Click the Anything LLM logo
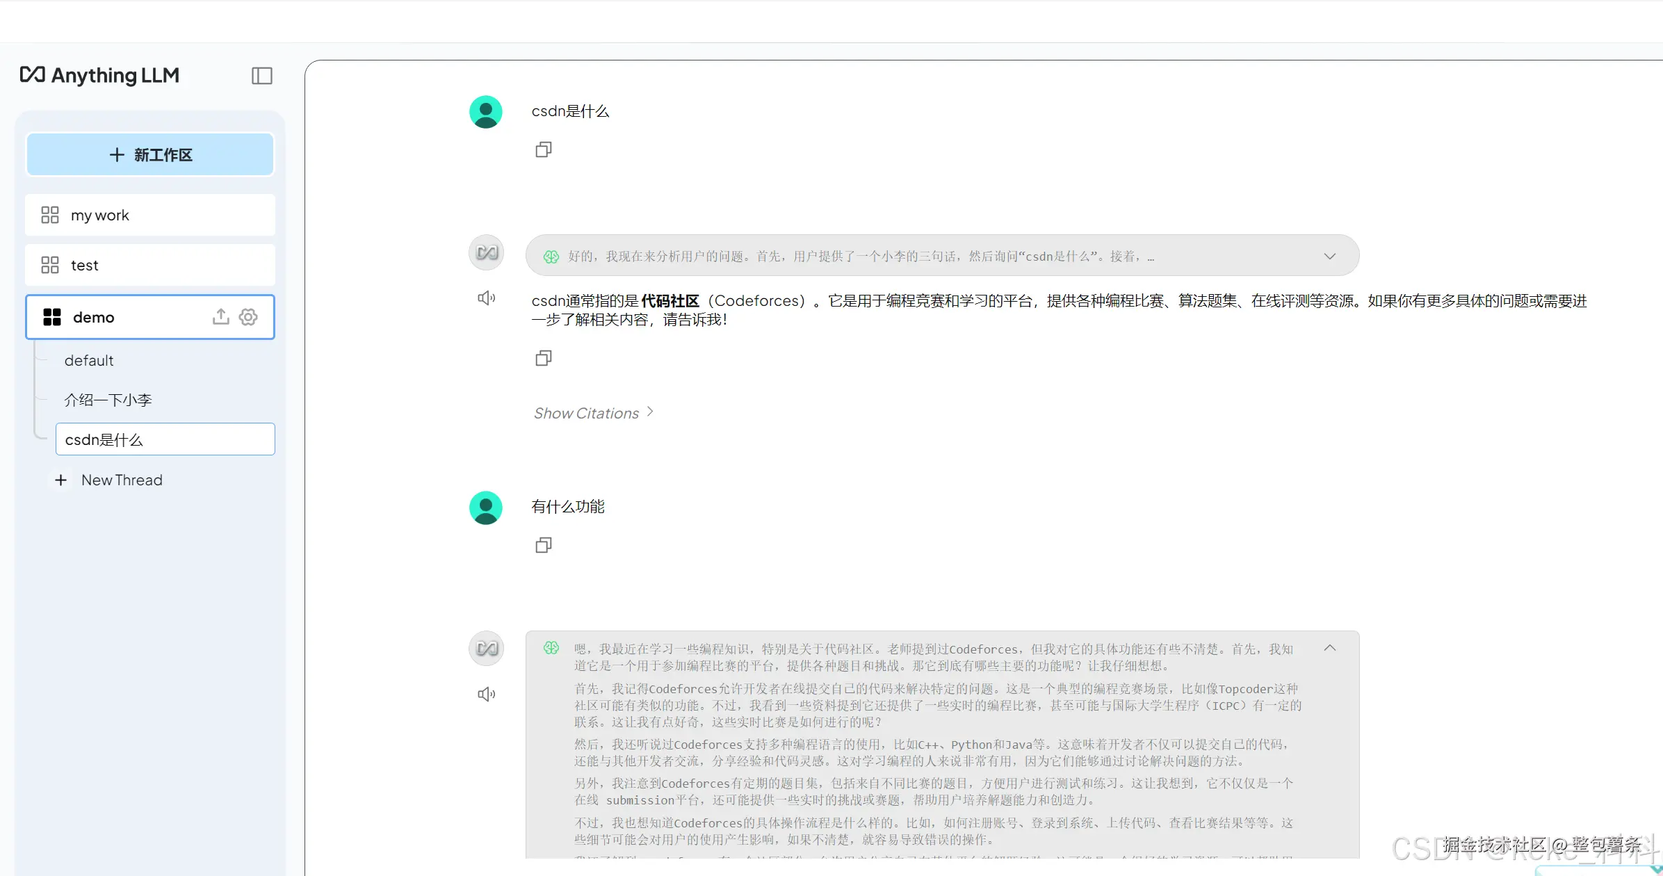 pos(99,75)
